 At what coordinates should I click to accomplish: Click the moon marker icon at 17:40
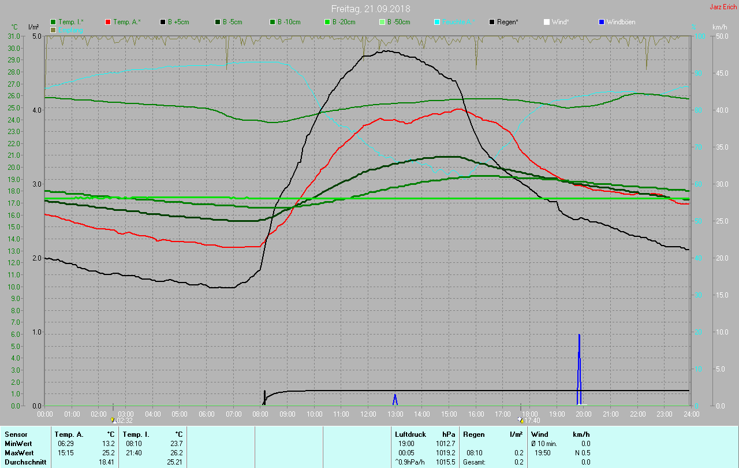tap(521, 420)
